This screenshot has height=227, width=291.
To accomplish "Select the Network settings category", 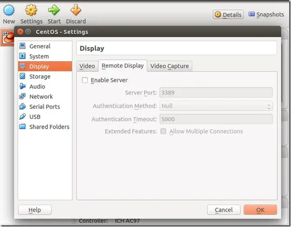I will (x=41, y=97).
